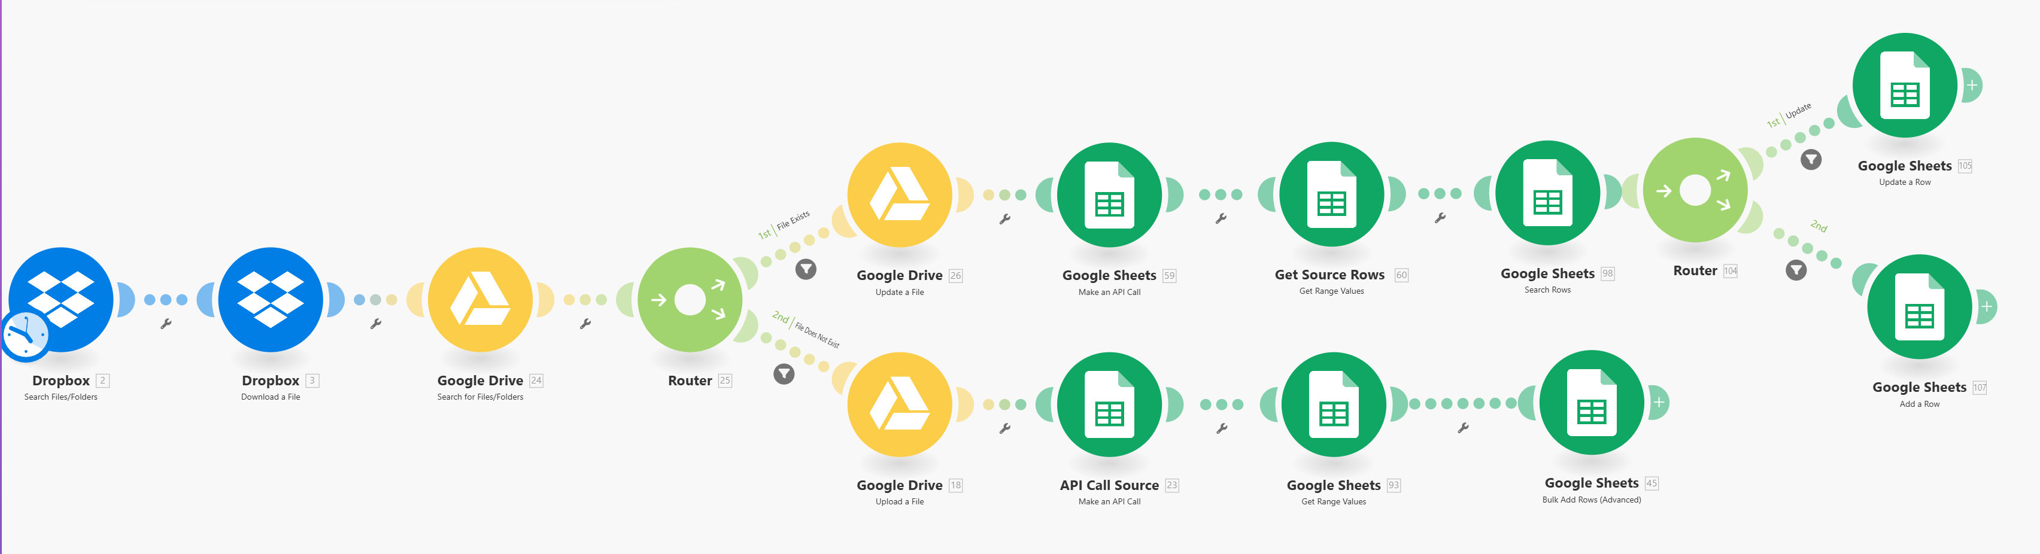Open the Get Source Rows module

tap(1332, 194)
